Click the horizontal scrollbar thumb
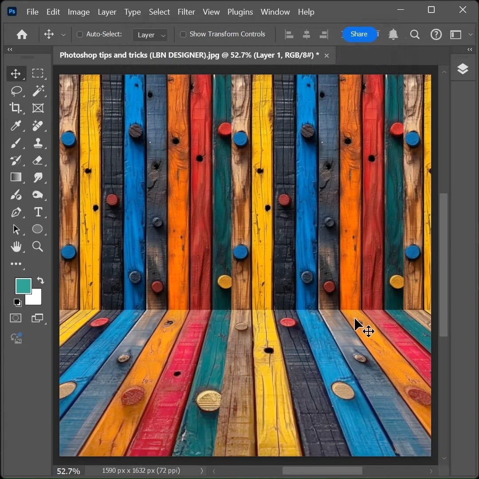Viewport: 479px width, 479px height. click(322, 471)
